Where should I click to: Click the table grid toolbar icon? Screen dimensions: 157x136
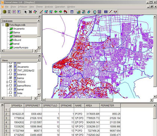(x=72, y=12)
